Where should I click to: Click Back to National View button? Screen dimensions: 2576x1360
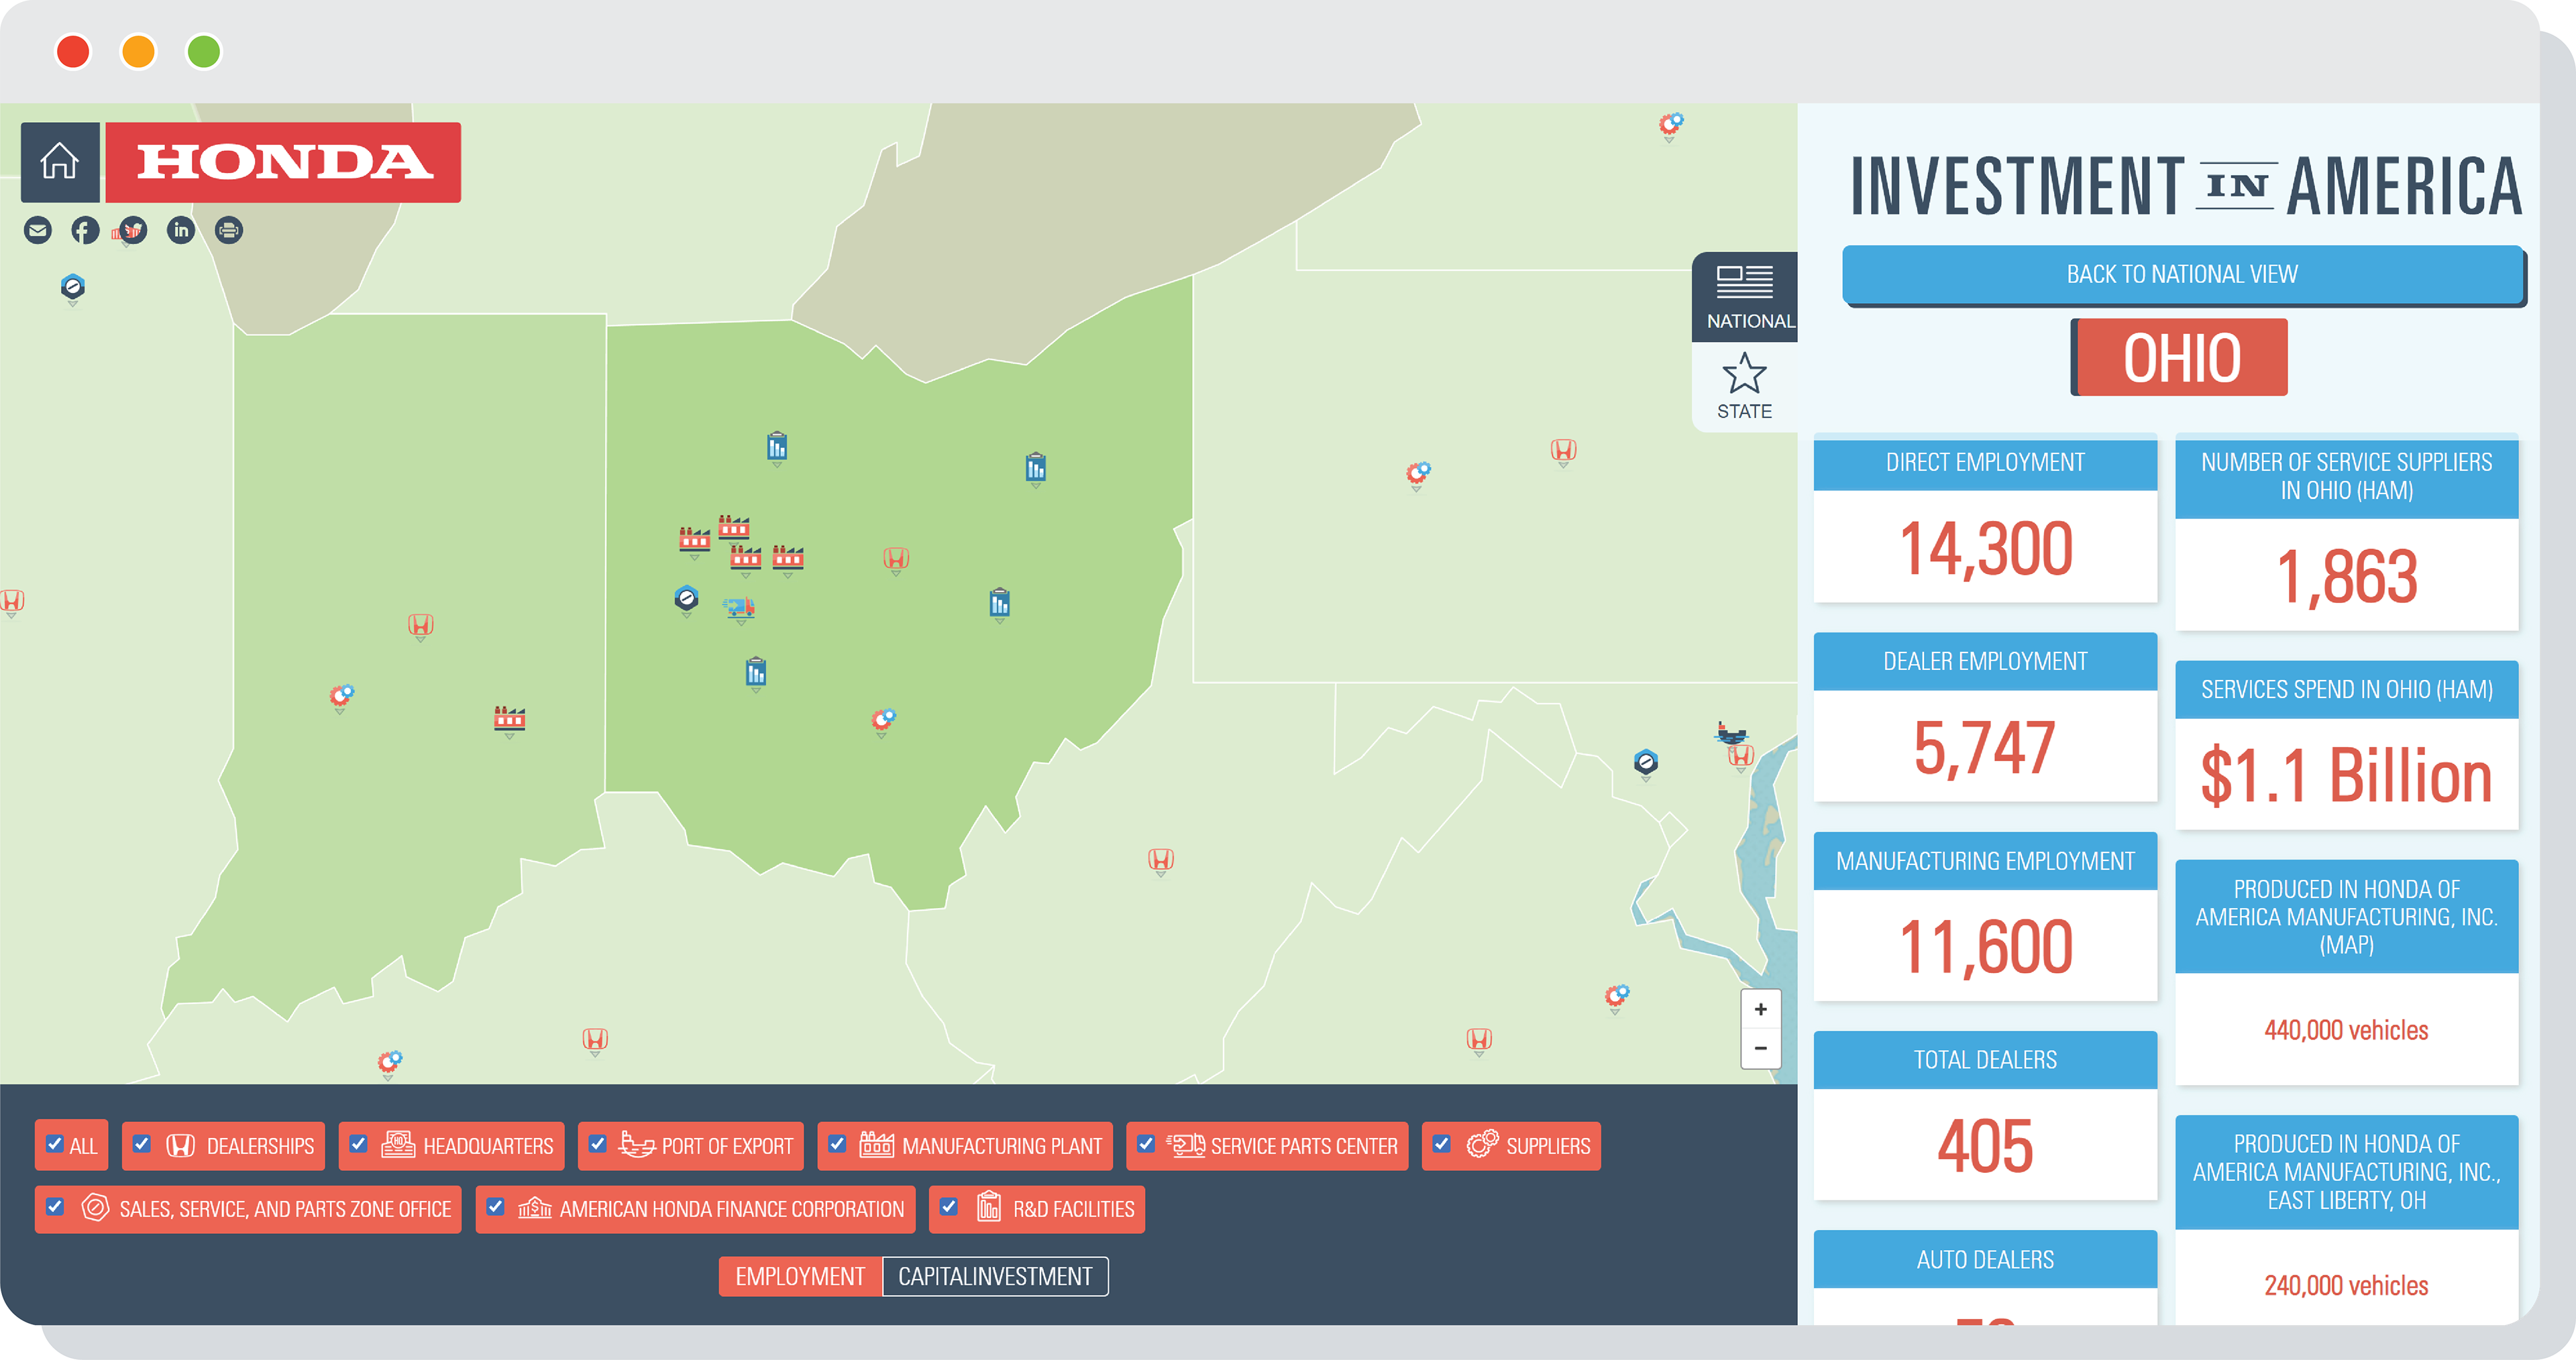coord(2182,274)
